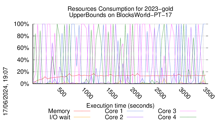Click the 100% y-axis tick label
Image resolution: width=219 pixels, height=122 pixels.
coord(21,24)
